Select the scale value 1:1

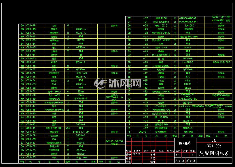[x=178, y=155]
